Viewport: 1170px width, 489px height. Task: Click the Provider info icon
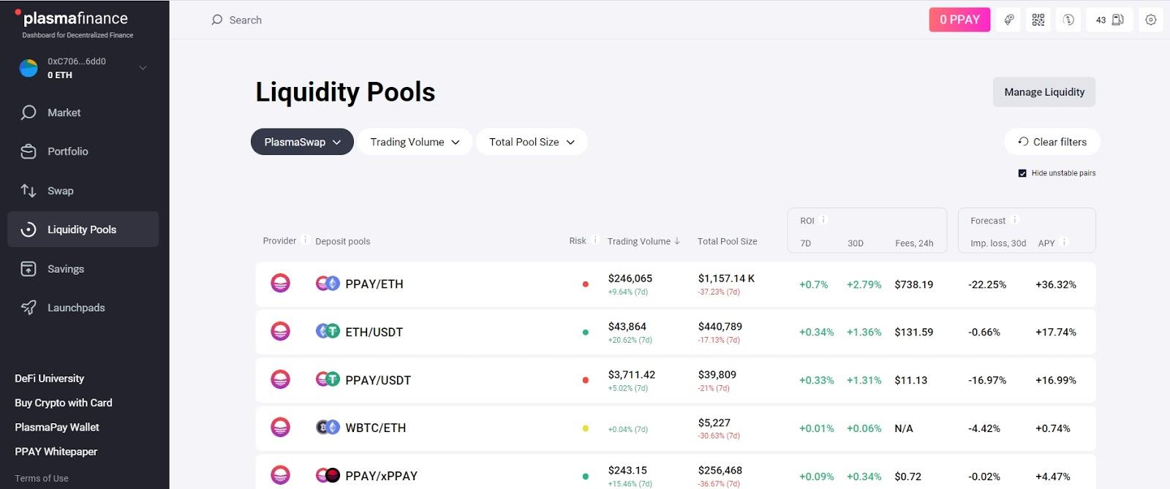[305, 240]
